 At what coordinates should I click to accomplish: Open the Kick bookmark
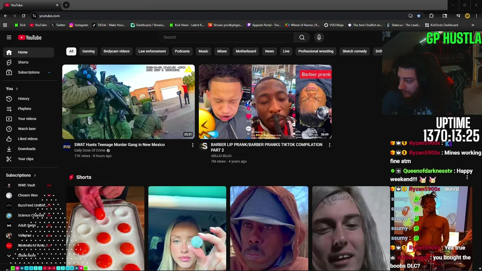pos(20,25)
